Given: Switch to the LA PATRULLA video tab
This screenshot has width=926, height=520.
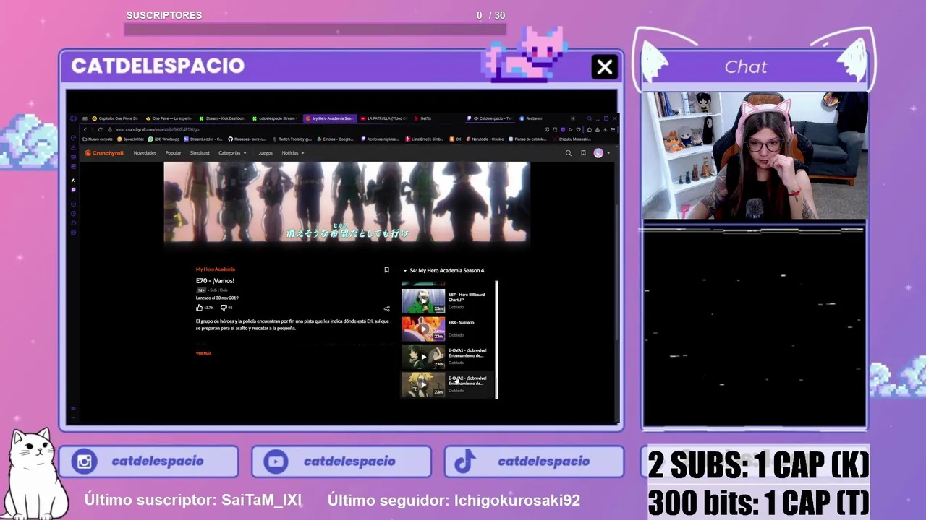Looking at the screenshot, I should pyautogui.click(x=383, y=118).
